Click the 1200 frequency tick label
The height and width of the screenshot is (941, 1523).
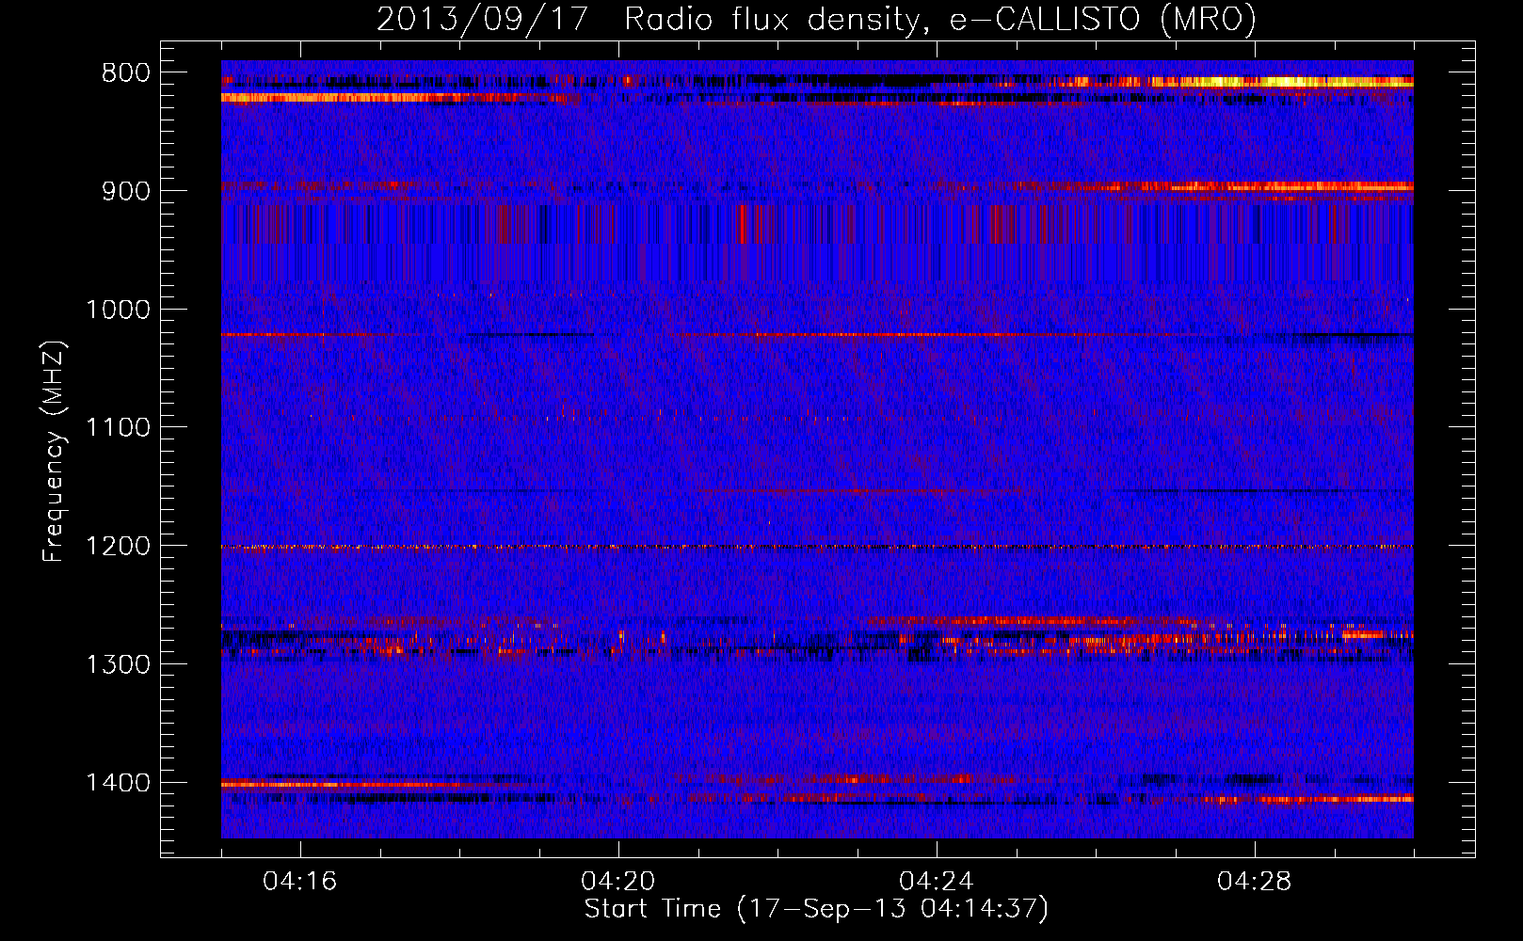(x=118, y=547)
